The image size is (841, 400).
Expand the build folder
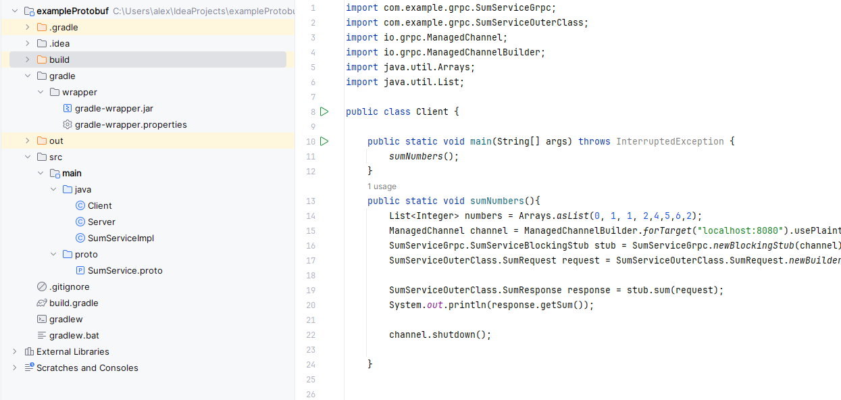28,60
